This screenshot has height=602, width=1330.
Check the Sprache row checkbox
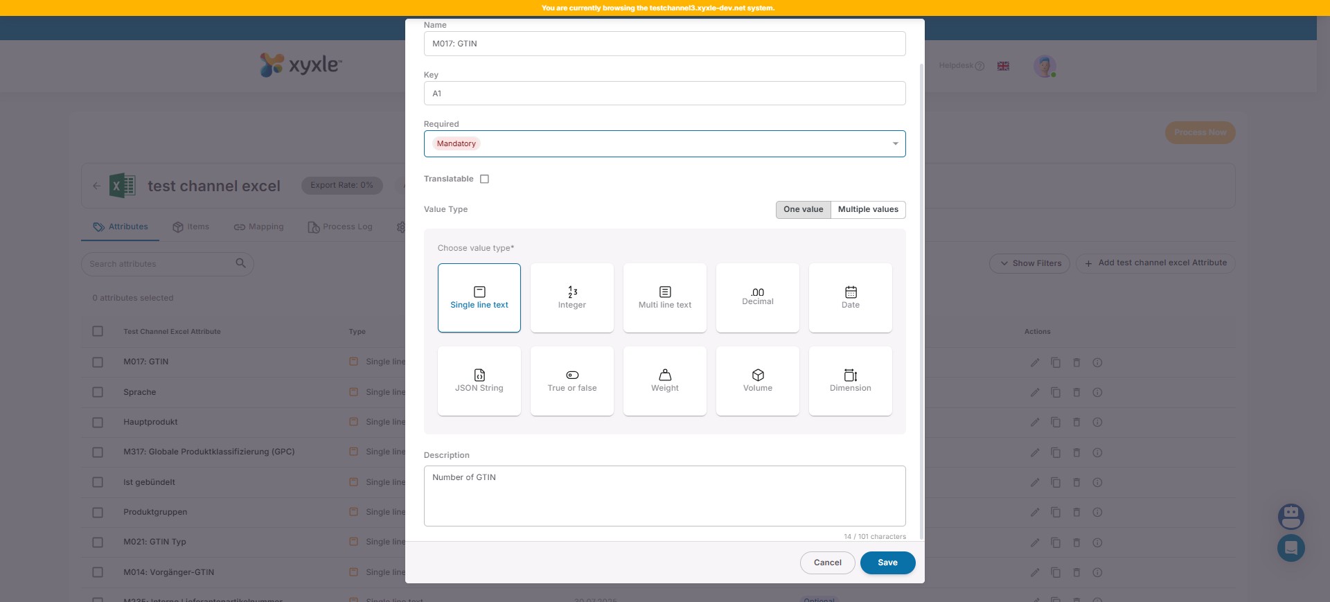[x=98, y=392]
